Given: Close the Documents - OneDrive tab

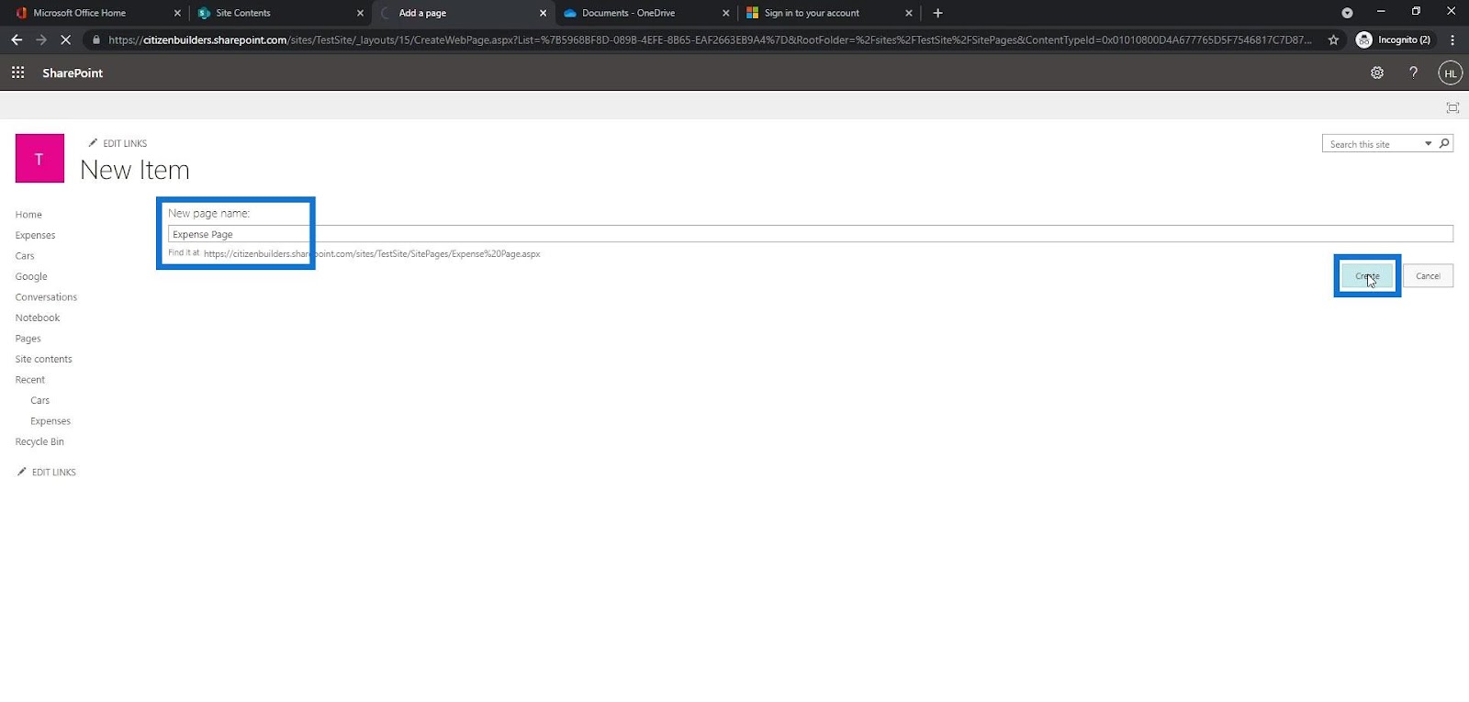Looking at the screenshot, I should 725,13.
